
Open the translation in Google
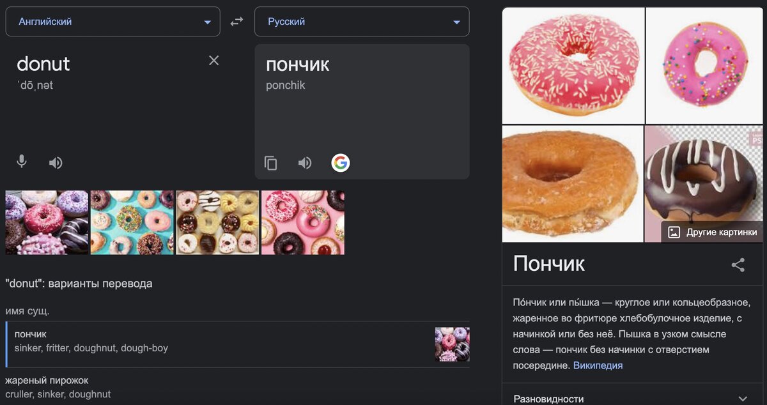341,164
